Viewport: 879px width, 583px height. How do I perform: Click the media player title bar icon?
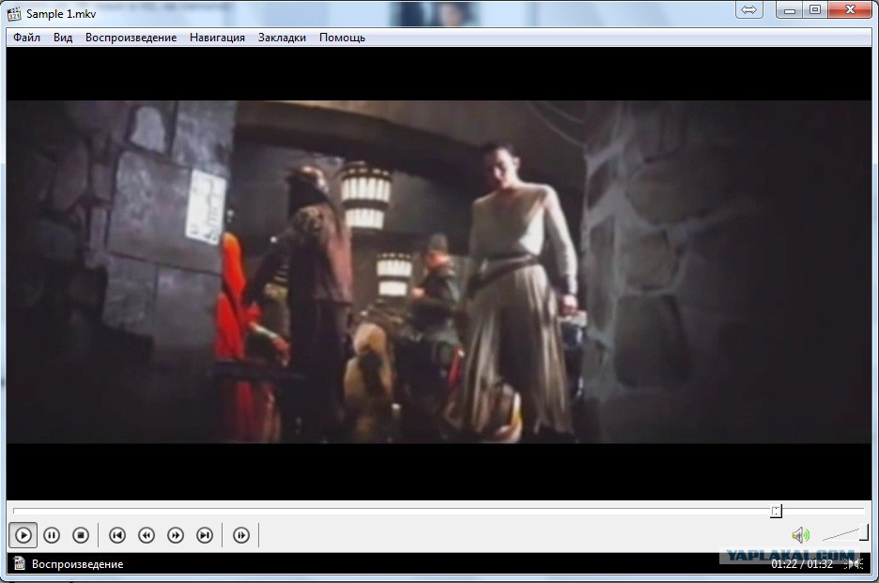click(14, 13)
